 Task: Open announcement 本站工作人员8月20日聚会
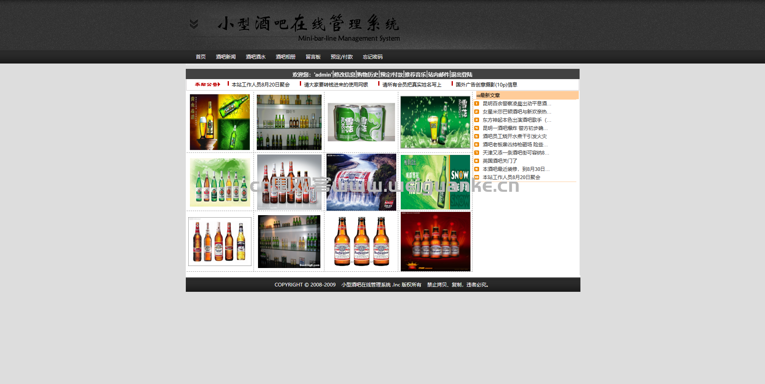click(260, 85)
